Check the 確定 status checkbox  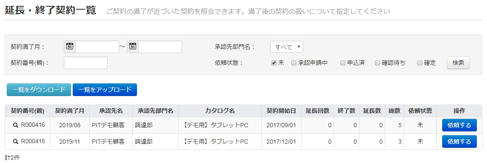[x=420, y=63]
